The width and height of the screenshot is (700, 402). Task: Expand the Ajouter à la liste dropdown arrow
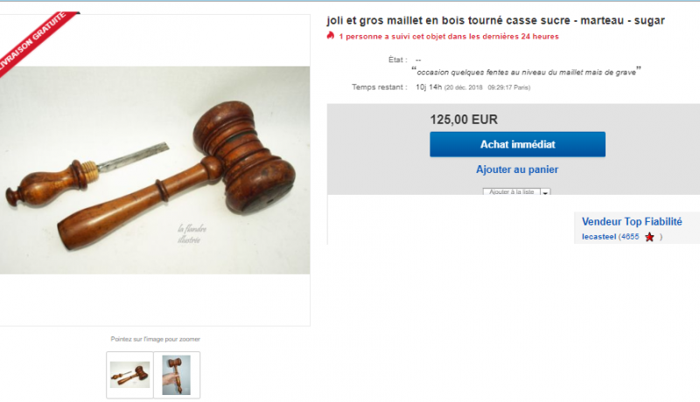[x=545, y=192]
